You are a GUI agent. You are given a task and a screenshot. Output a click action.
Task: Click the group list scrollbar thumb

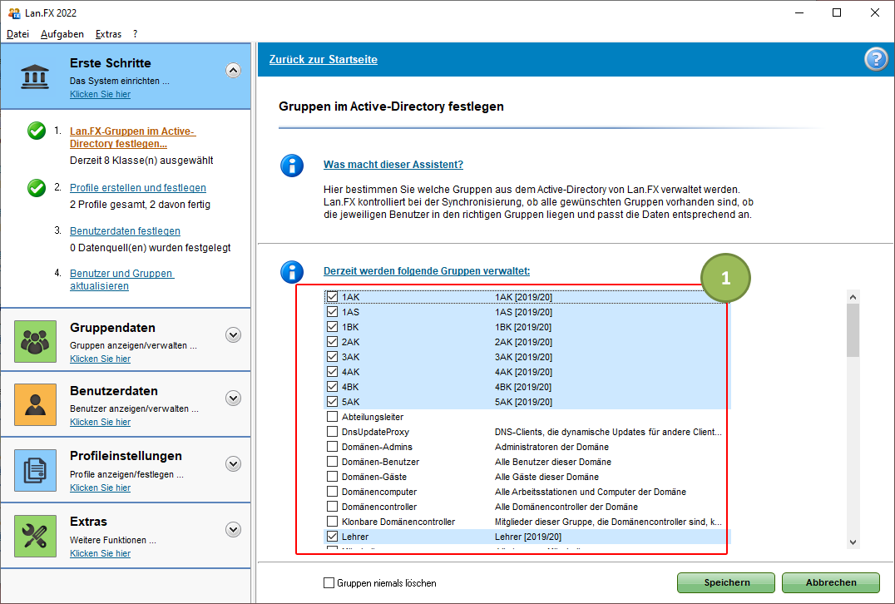pyautogui.click(x=853, y=330)
